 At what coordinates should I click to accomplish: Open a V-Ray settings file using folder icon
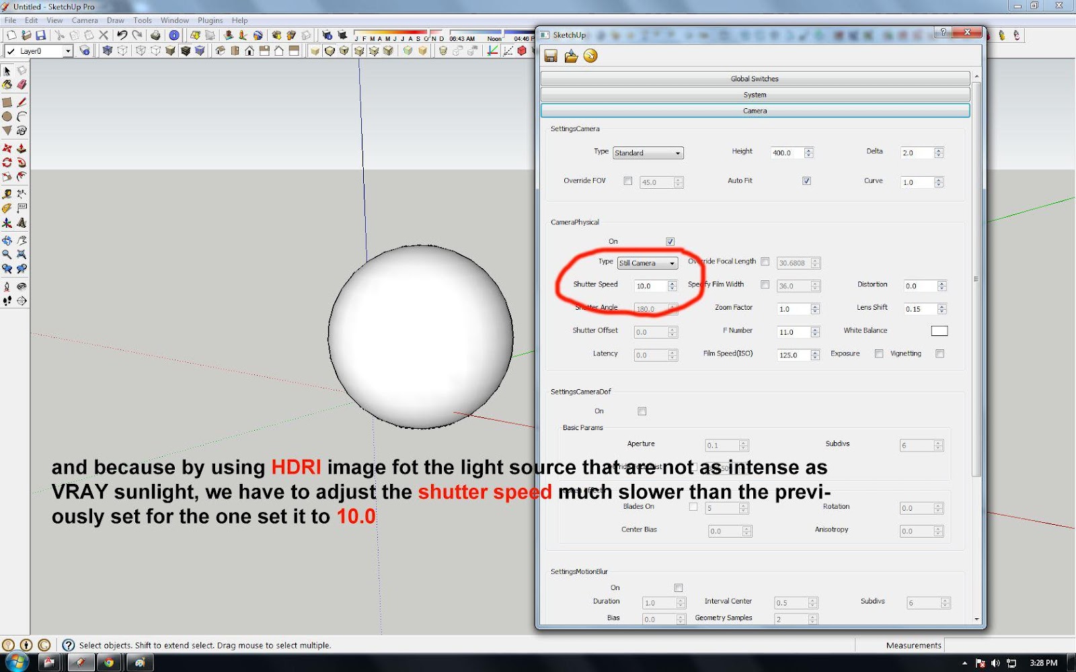[570, 56]
